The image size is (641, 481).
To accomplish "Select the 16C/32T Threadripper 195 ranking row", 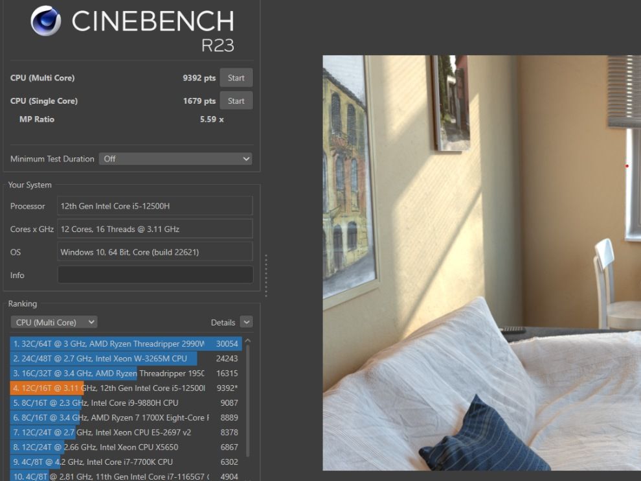I will point(126,373).
